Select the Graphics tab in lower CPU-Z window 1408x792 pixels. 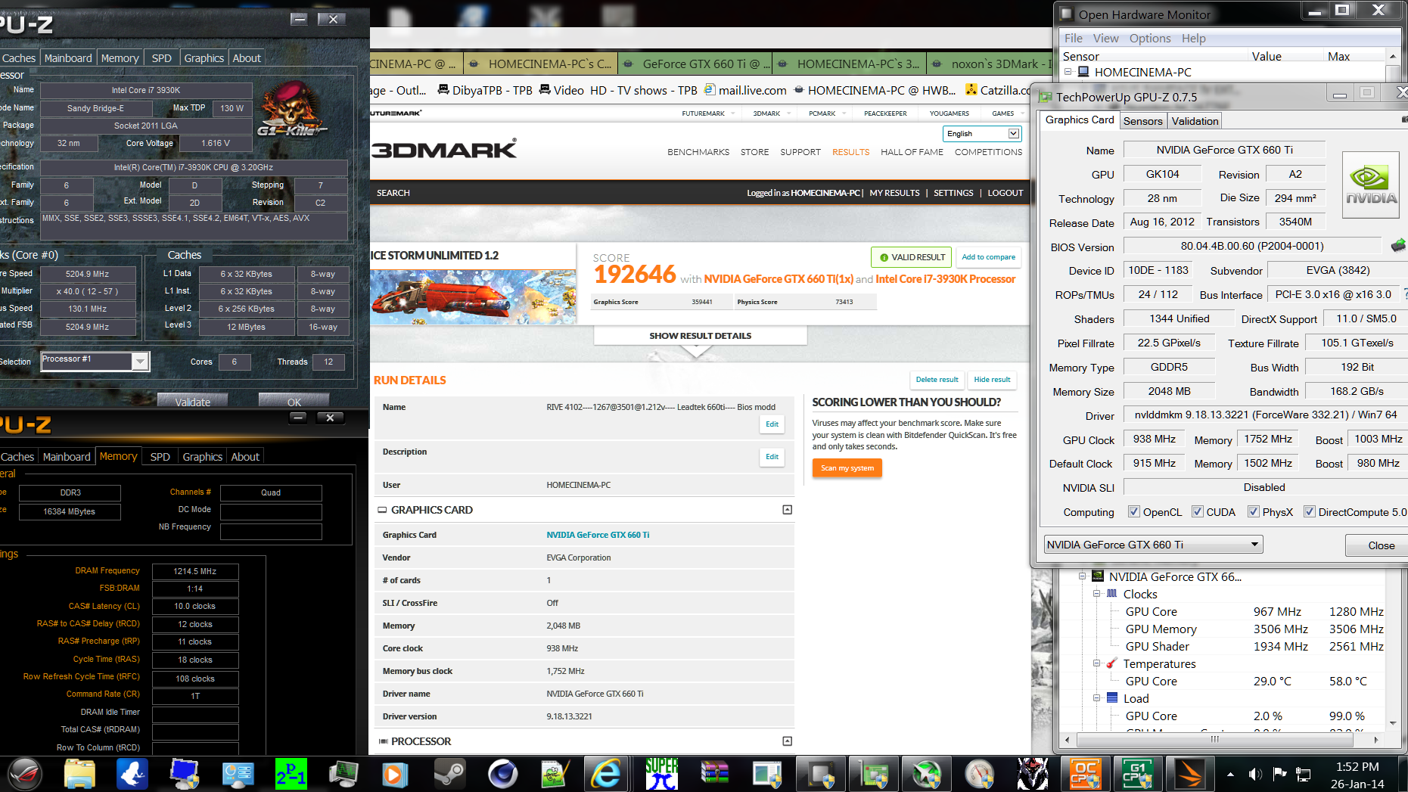202,457
